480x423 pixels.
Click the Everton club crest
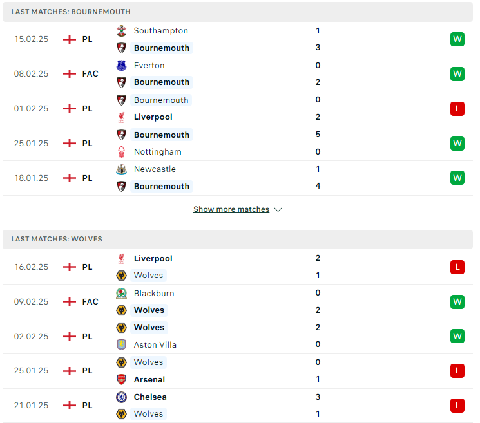point(122,66)
